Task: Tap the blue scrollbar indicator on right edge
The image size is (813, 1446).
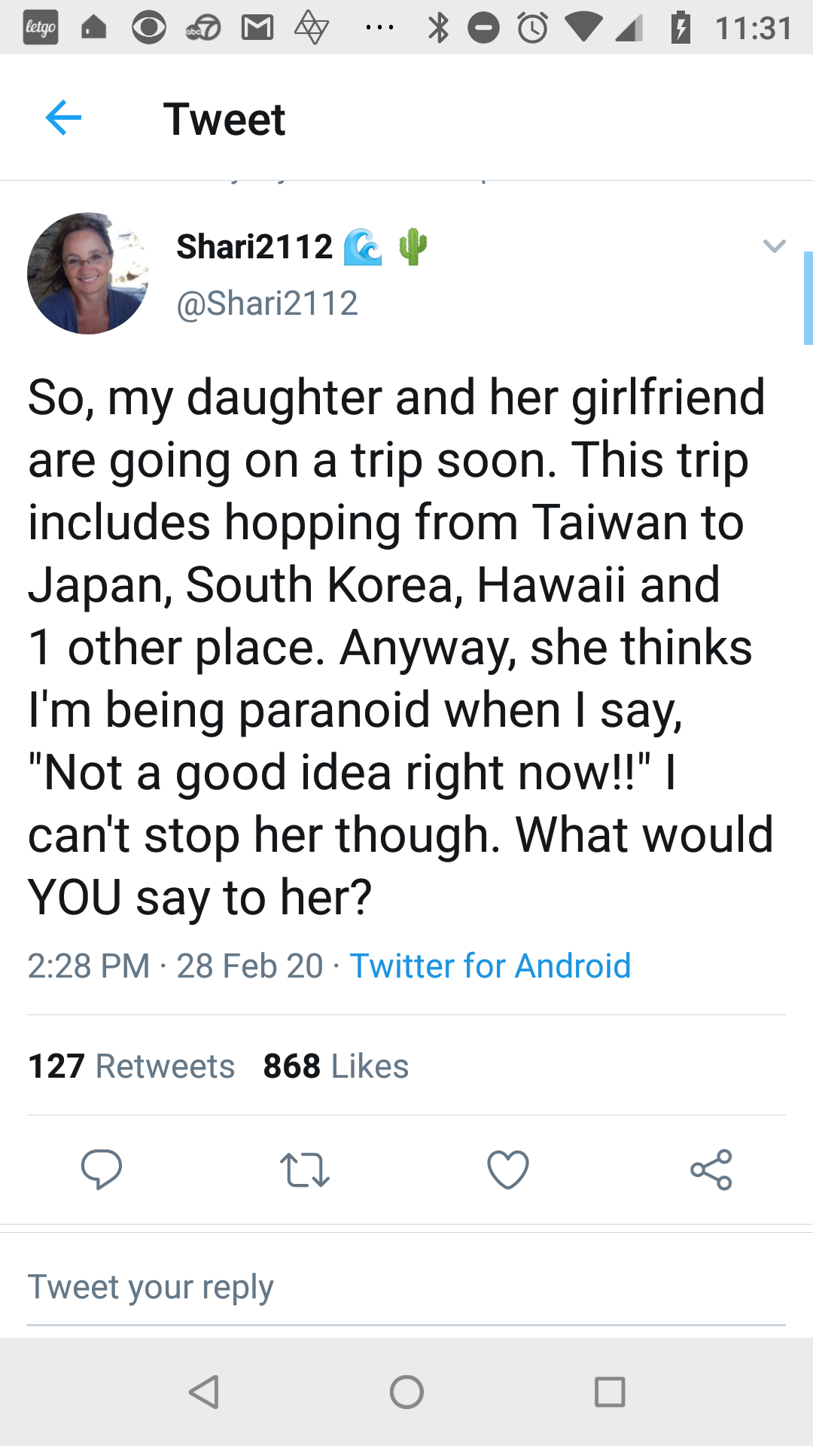Action: [x=808, y=298]
